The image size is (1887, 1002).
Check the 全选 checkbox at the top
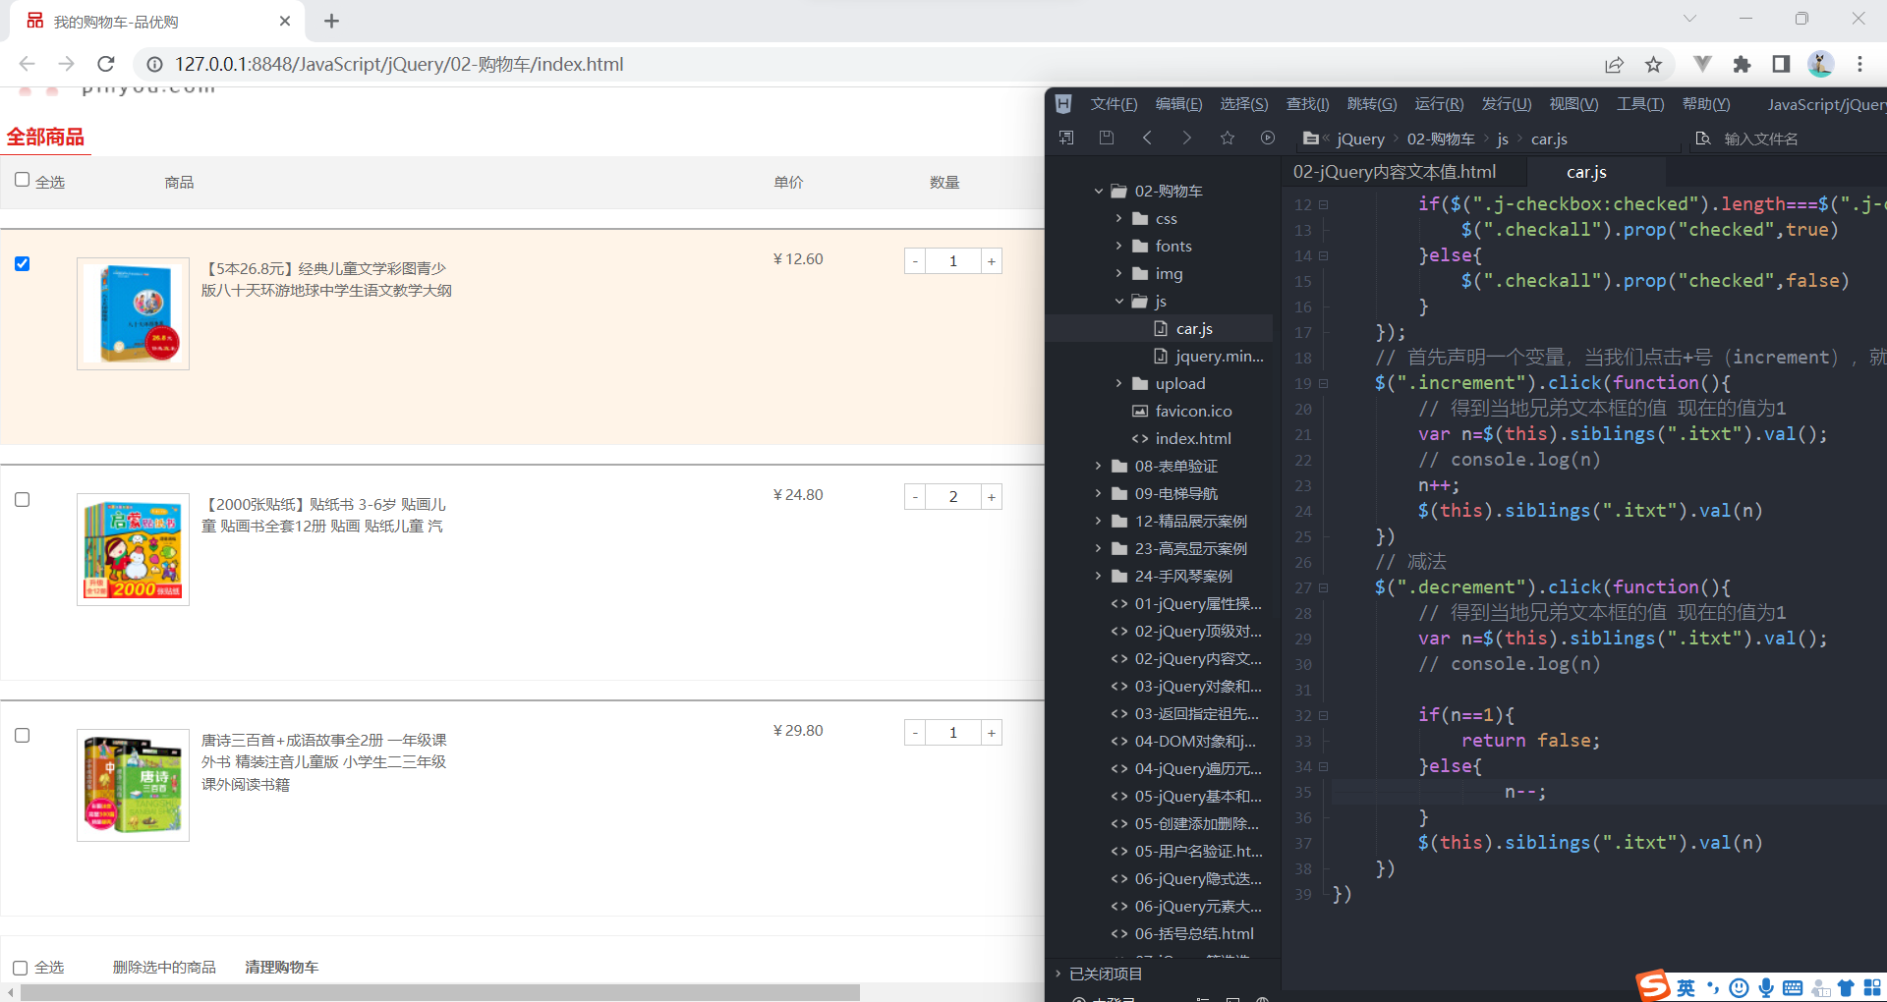(21, 181)
